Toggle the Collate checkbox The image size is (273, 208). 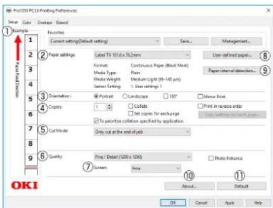(131, 106)
